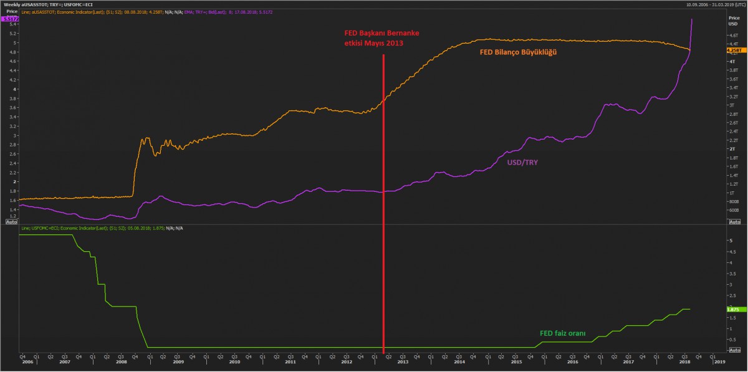The image size is (748, 372).
Task: Click the Auto scale button on right USD axis
Action: coord(735,222)
